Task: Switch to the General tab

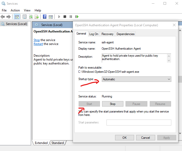Action: [81, 34]
